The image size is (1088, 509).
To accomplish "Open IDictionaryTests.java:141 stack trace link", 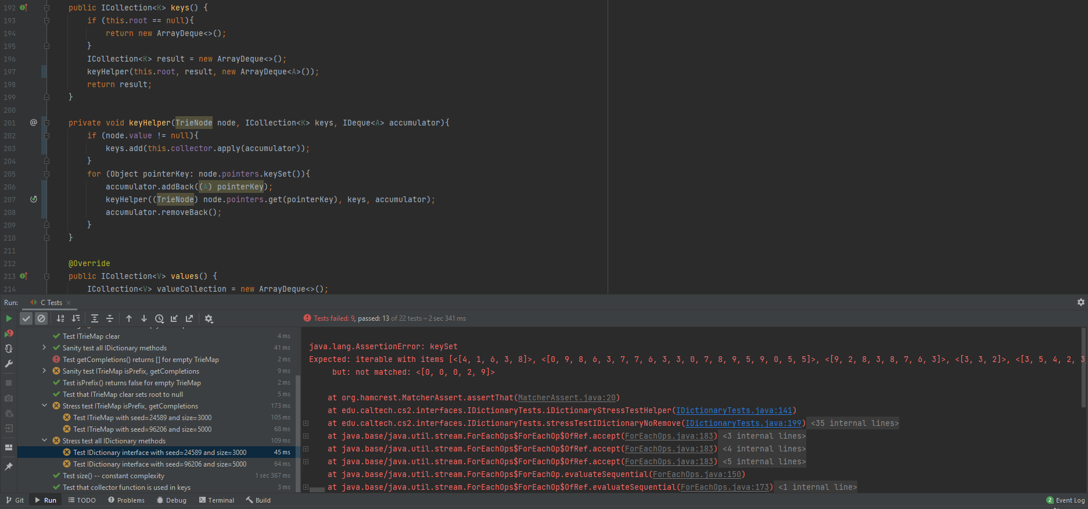I will [x=734, y=410].
